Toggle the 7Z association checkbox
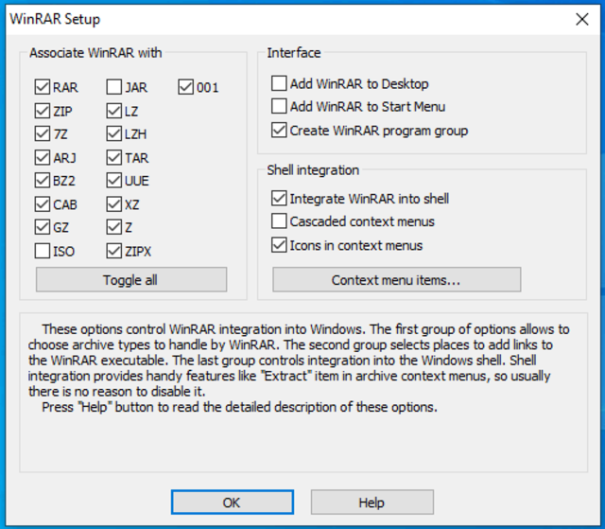The width and height of the screenshot is (605, 529). (43, 134)
